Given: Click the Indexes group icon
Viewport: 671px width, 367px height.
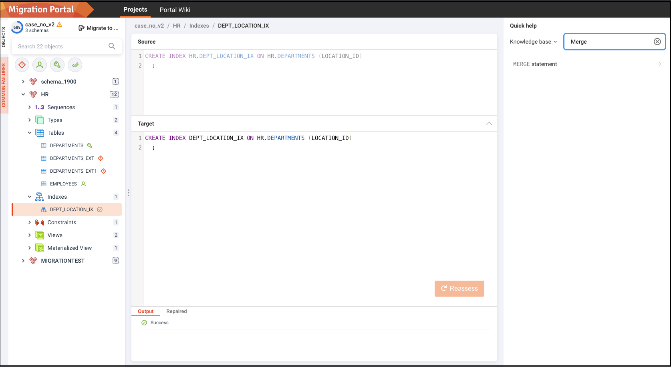Looking at the screenshot, I should [40, 197].
